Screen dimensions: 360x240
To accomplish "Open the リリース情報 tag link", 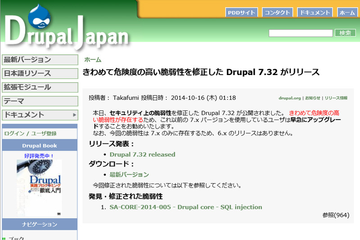I will click(x=336, y=98).
